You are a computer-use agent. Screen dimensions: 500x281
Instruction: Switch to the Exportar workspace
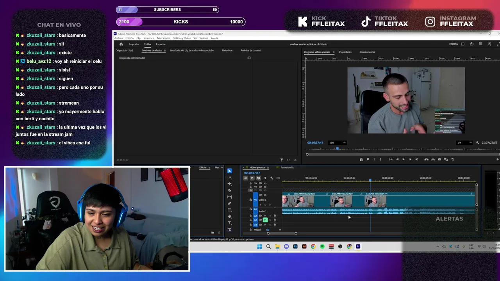pyautogui.click(x=161, y=44)
